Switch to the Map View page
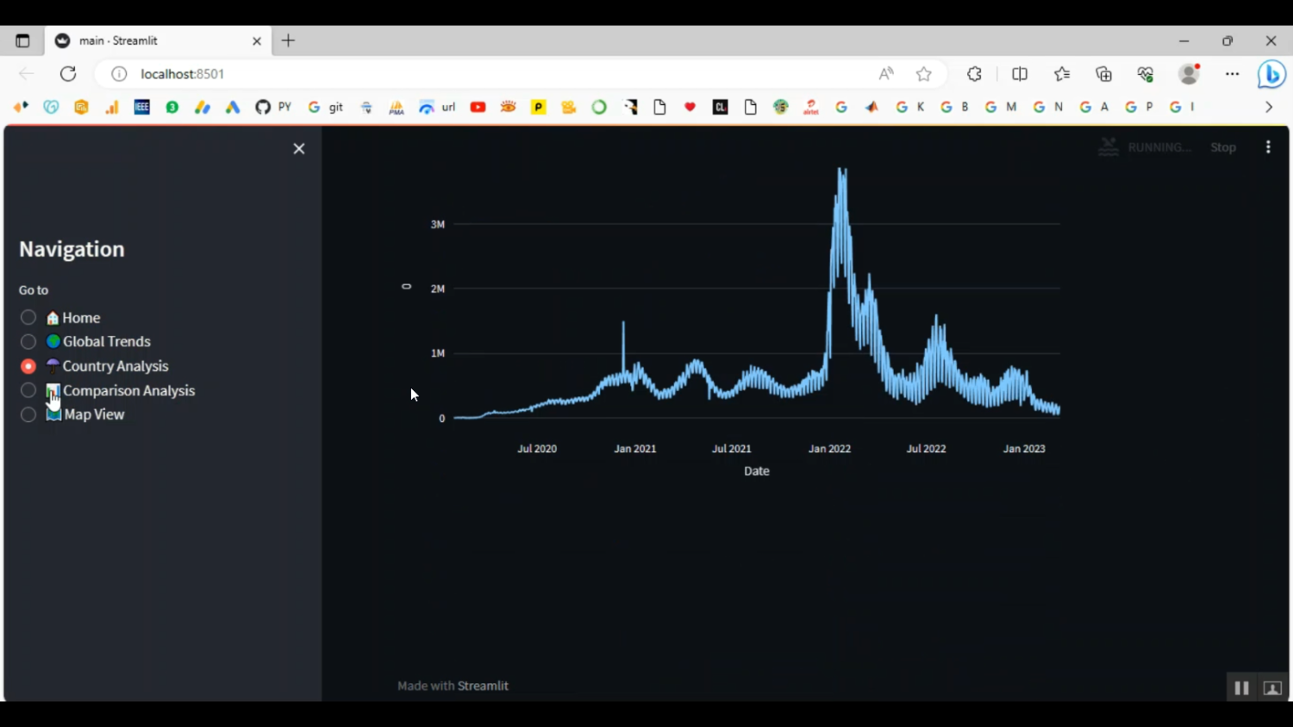 coord(28,414)
